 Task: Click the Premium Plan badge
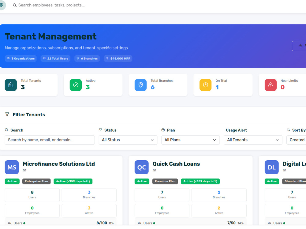[x=165, y=181]
